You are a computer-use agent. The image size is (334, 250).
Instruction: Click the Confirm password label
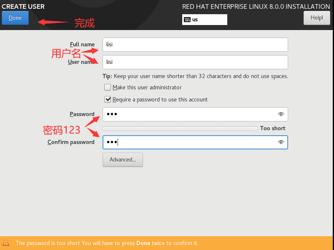(x=71, y=142)
